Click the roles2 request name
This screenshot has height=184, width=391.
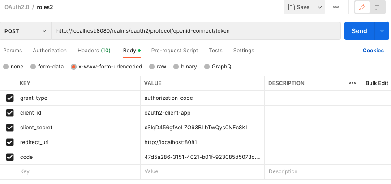(x=45, y=7)
